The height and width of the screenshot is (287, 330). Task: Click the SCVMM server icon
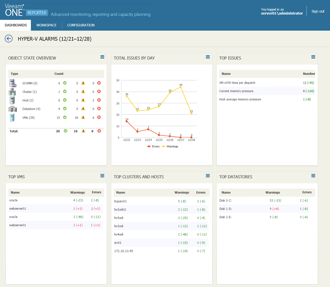pos(13,83)
